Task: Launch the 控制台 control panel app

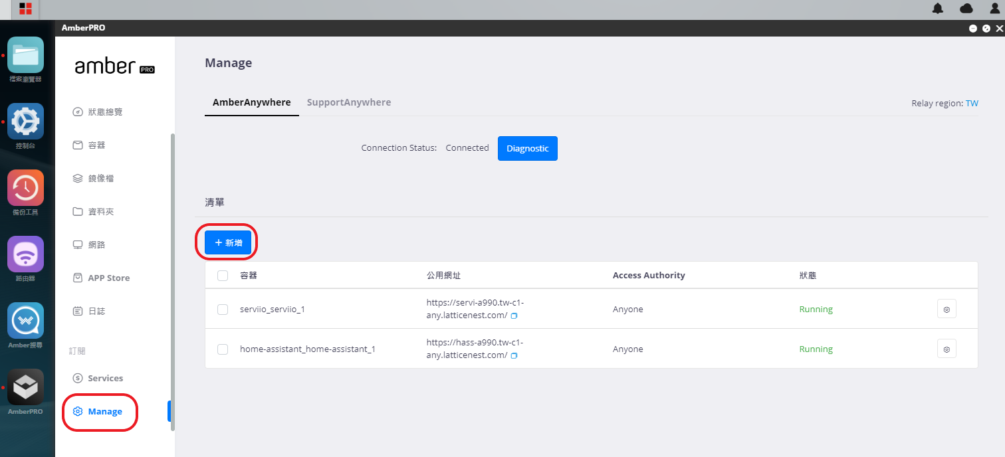Action: [25, 122]
